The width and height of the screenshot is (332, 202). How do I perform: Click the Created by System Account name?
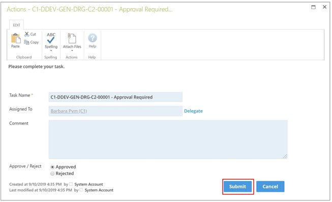[x=88, y=184]
